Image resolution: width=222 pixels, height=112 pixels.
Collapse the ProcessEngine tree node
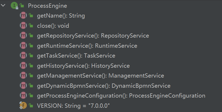pos(3,6)
